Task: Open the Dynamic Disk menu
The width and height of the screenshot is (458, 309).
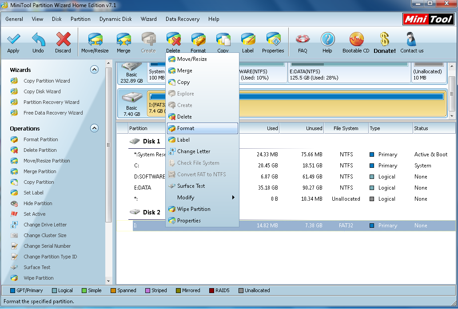Action: click(115, 19)
